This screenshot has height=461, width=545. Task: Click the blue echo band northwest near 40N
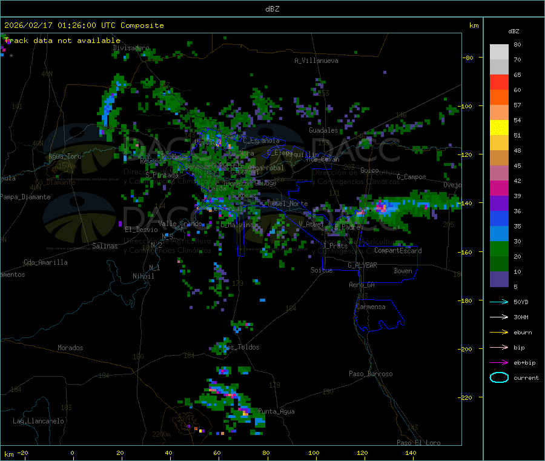108,106
